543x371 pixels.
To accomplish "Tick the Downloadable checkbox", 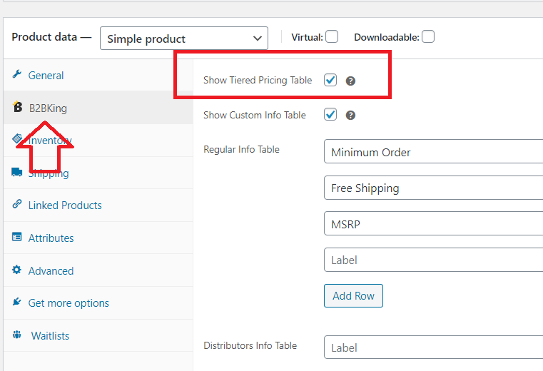I will pyautogui.click(x=428, y=36).
